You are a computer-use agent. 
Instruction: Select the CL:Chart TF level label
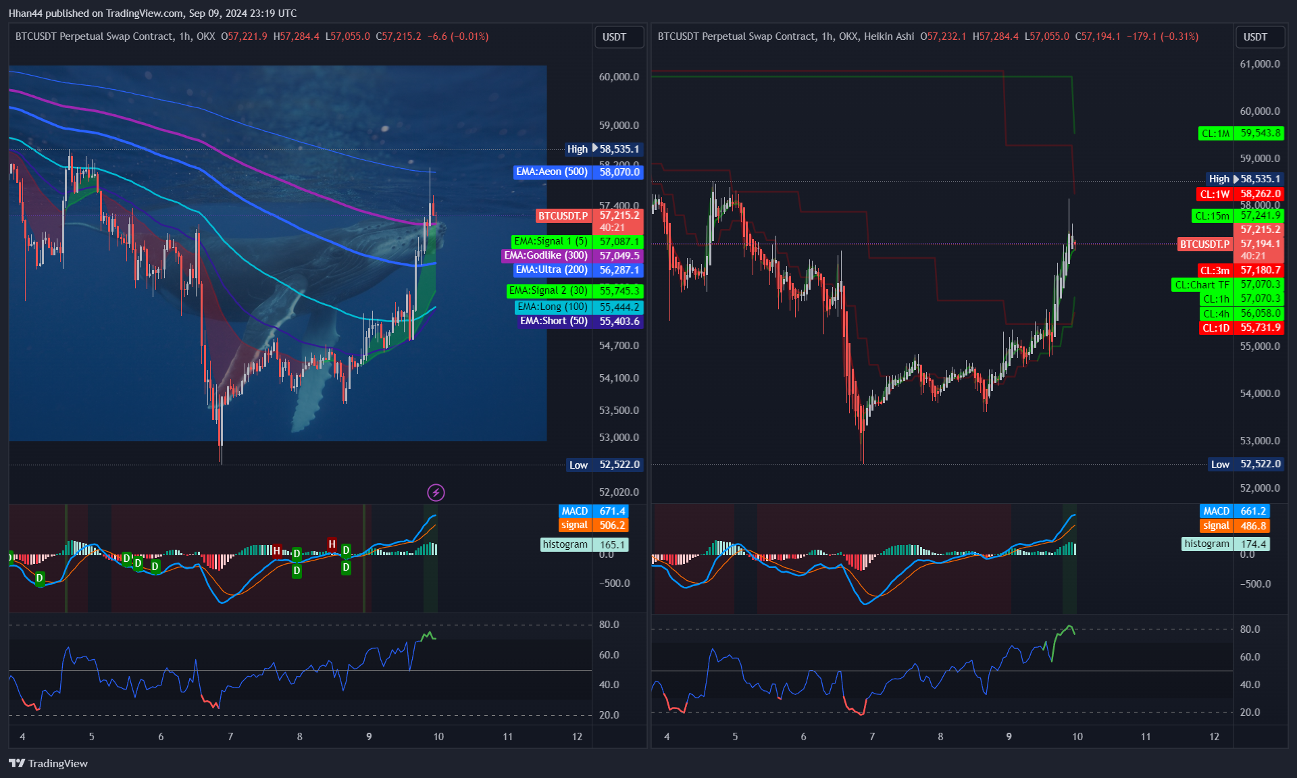click(1202, 284)
